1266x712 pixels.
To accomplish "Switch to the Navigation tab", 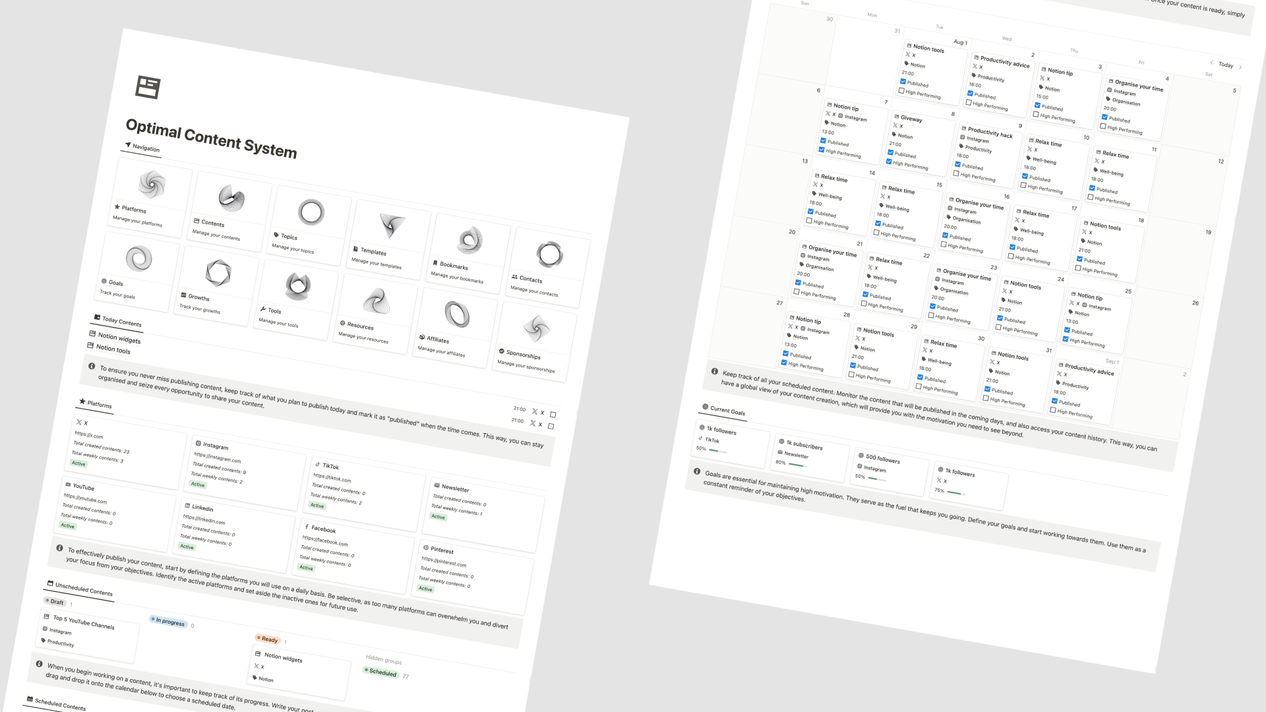I will point(142,147).
